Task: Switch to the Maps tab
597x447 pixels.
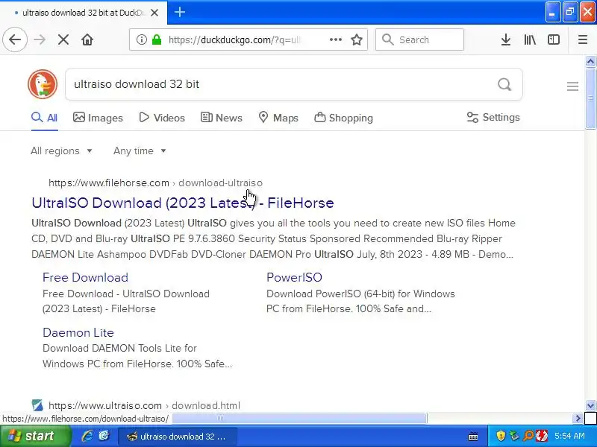Action: pyautogui.click(x=278, y=118)
